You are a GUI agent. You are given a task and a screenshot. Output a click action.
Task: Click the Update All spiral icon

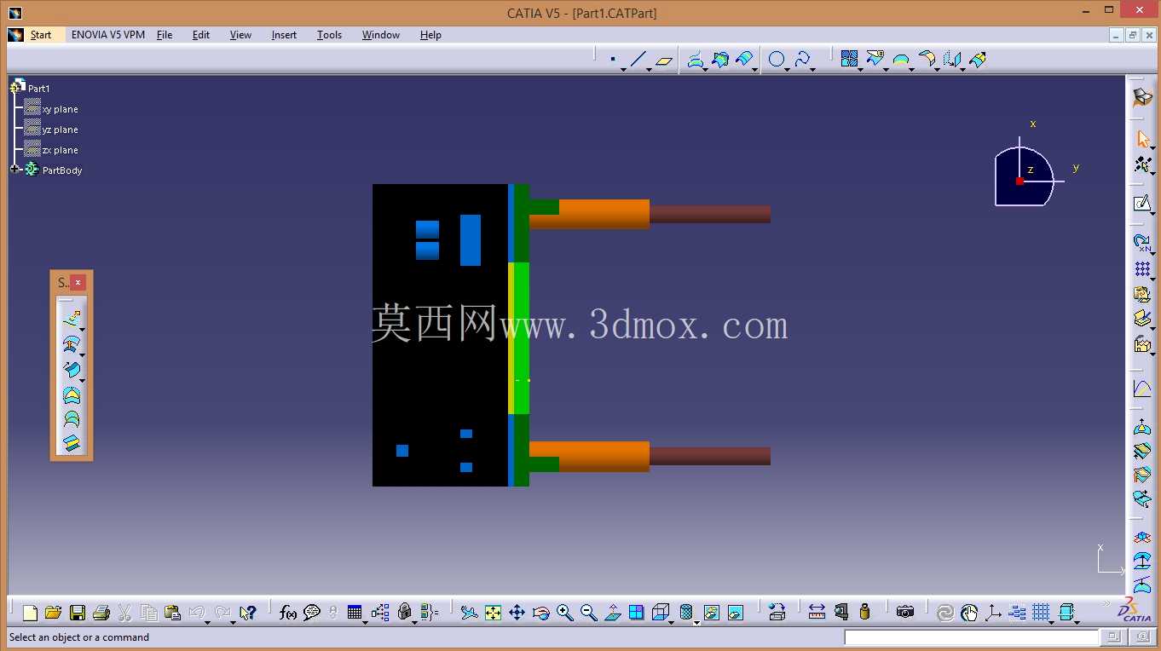tap(944, 612)
